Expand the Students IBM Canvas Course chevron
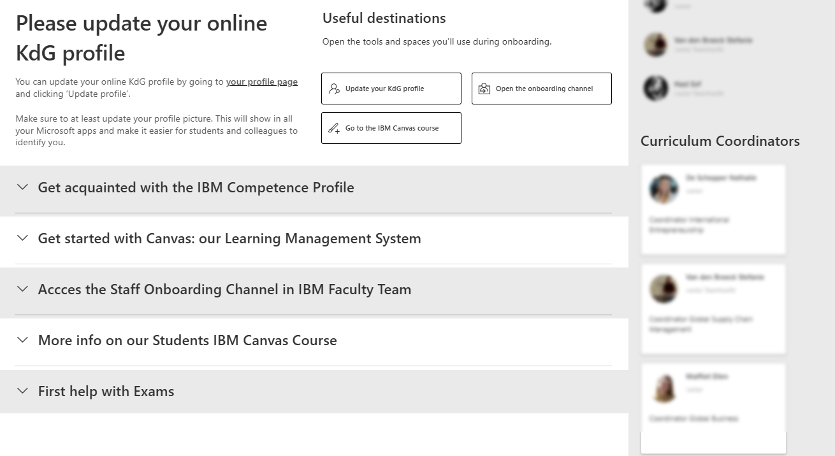This screenshot has height=456, width=835. pyautogui.click(x=22, y=340)
